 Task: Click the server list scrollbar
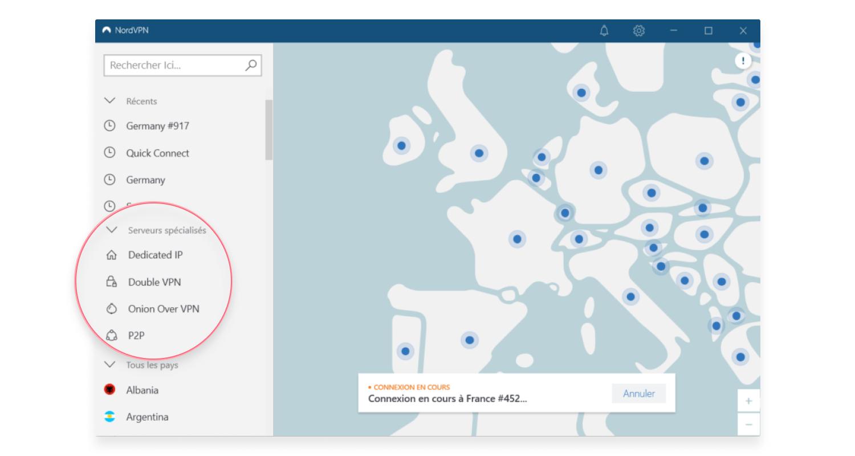tap(269, 130)
